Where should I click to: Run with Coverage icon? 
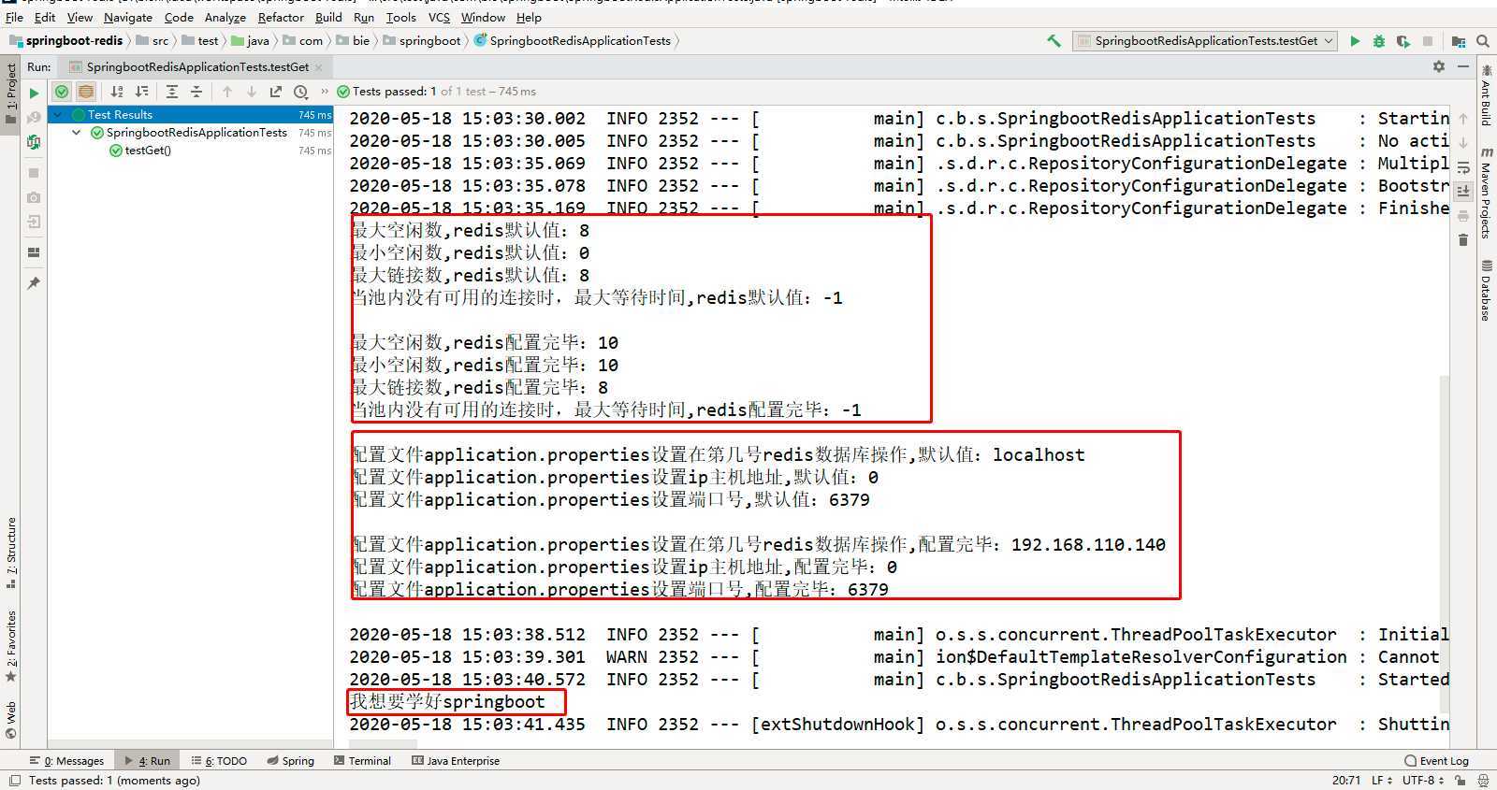pos(1403,41)
